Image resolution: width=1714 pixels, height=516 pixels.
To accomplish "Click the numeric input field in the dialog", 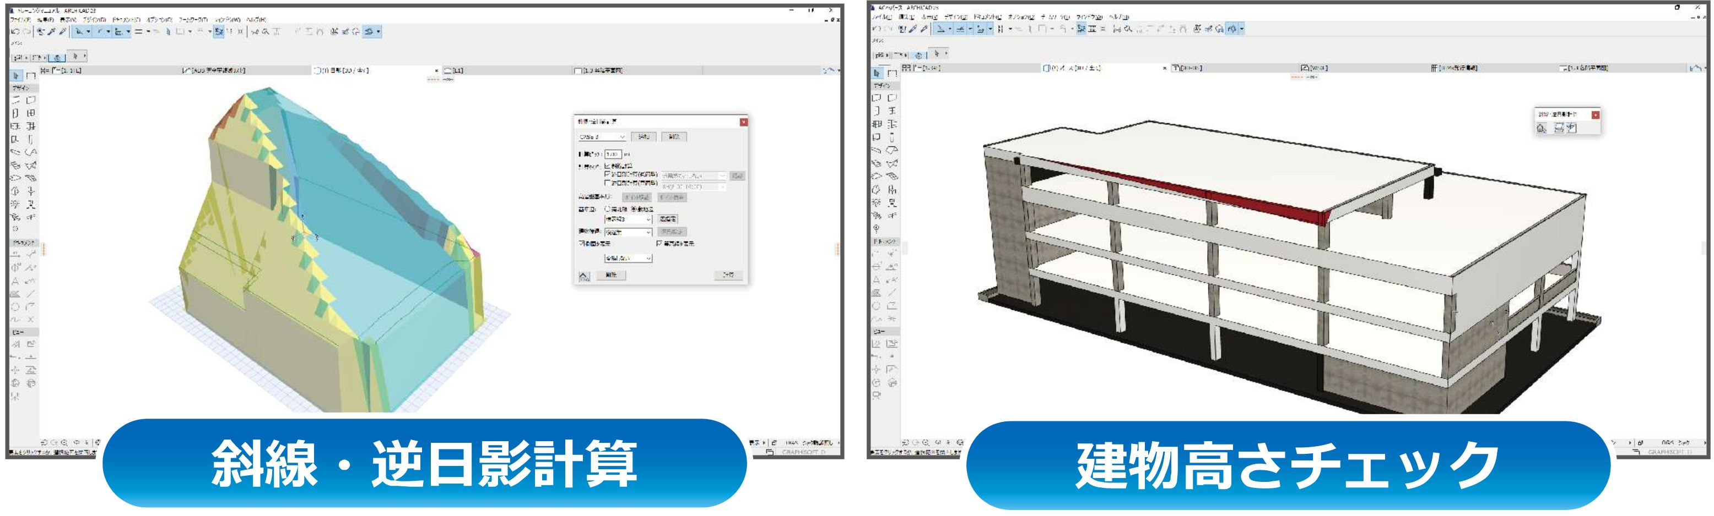I will coord(613,154).
